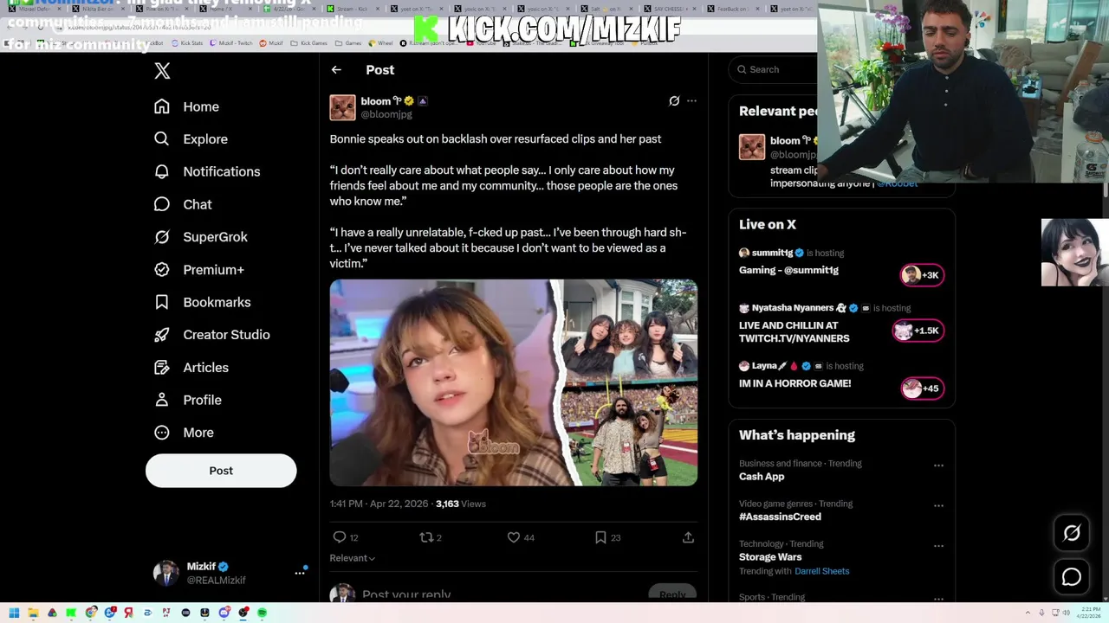This screenshot has height=623, width=1109.
Task: Open the account switcher dots beside Mizkif
Action: (x=300, y=572)
